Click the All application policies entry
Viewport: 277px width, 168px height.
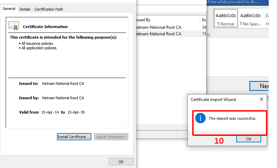pyautogui.click(x=39, y=48)
